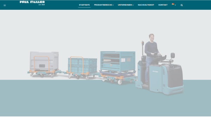The image size is (211, 131).
Task: Open the Produktbereiche menu
Action: click(x=103, y=5)
